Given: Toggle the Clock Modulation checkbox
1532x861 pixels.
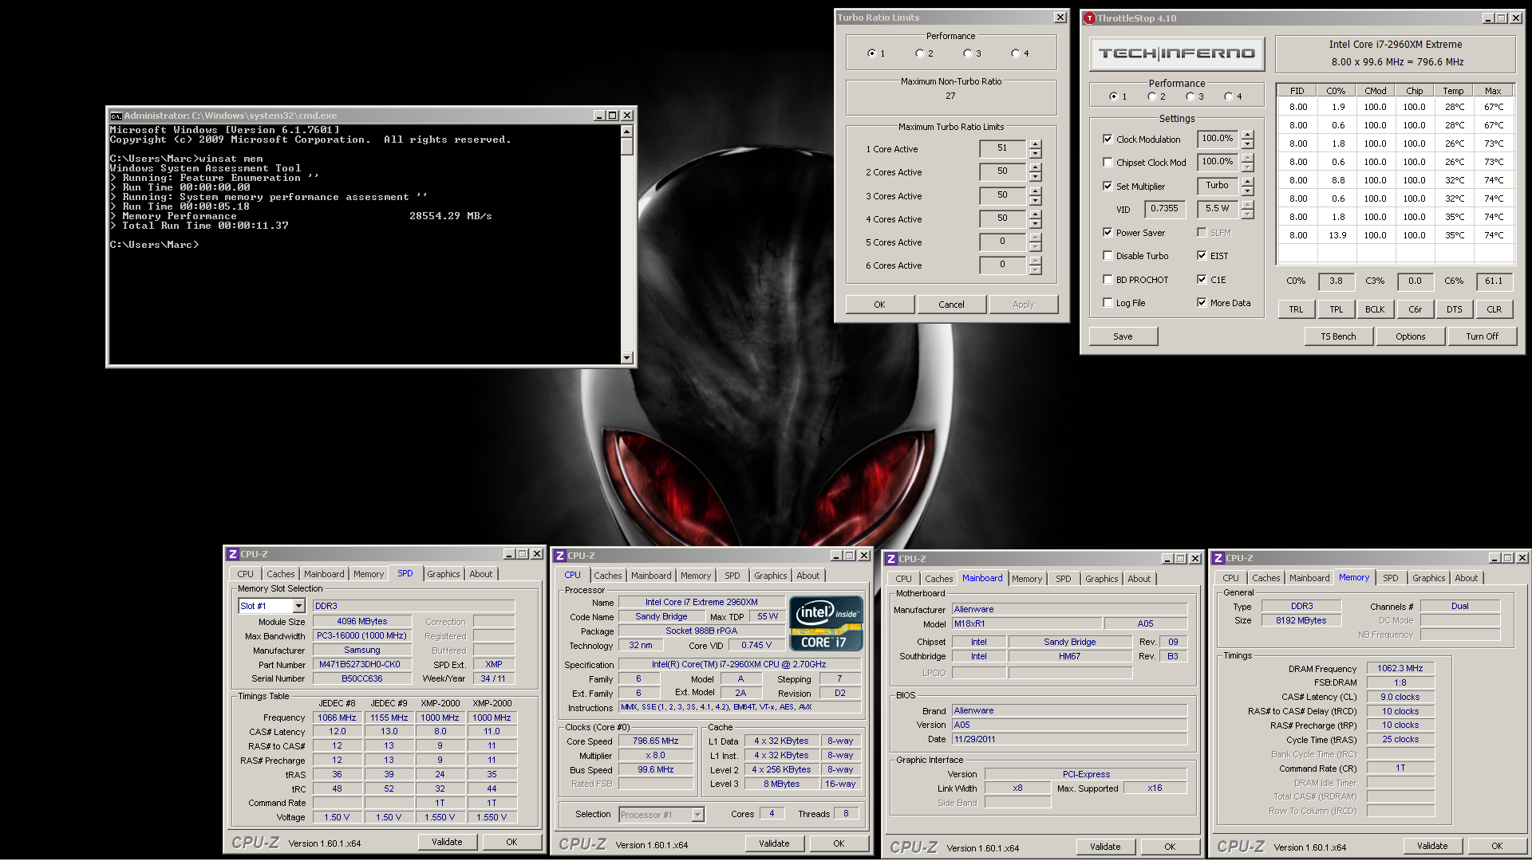Looking at the screenshot, I should tap(1108, 139).
